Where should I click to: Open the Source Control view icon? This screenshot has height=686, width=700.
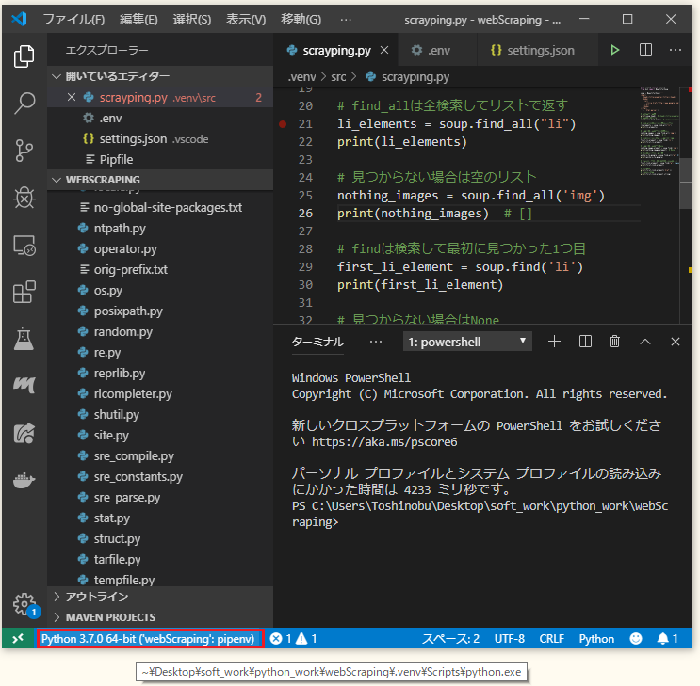pyautogui.click(x=24, y=151)
